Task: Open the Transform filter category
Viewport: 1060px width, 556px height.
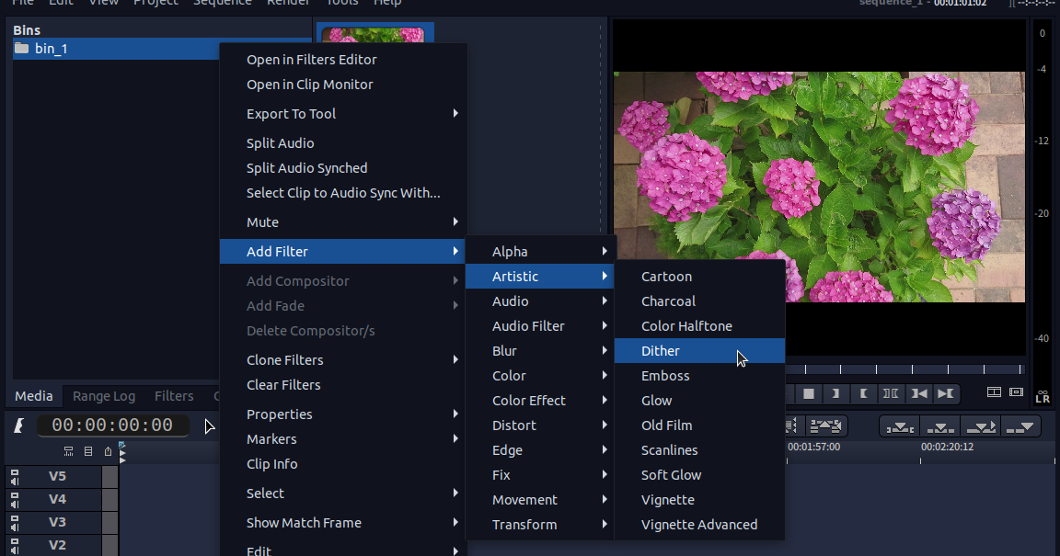Action: pos(540,525)
